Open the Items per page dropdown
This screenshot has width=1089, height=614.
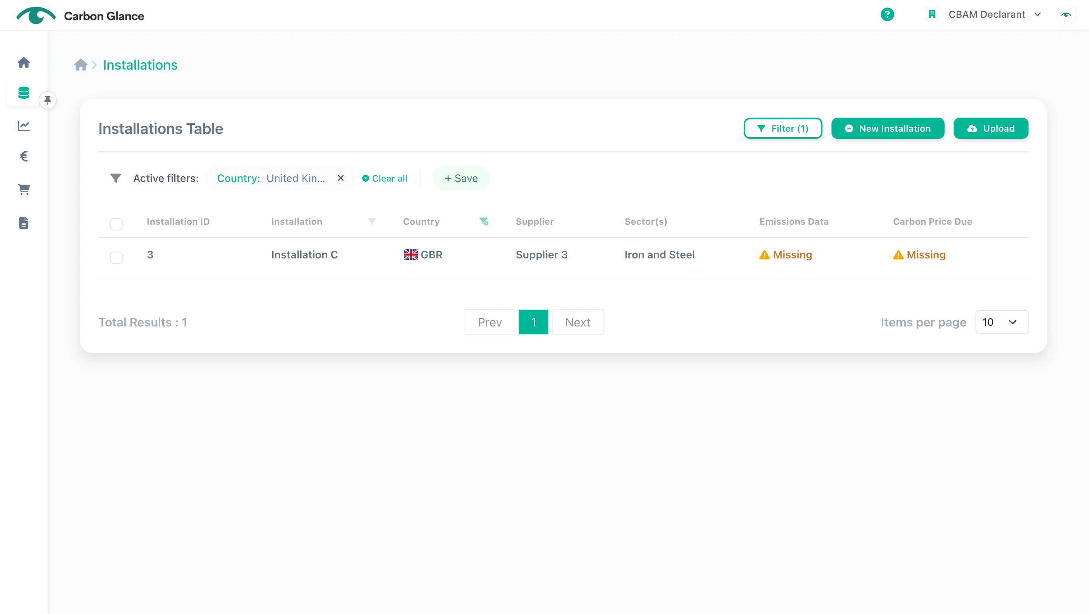[1002, 322]
